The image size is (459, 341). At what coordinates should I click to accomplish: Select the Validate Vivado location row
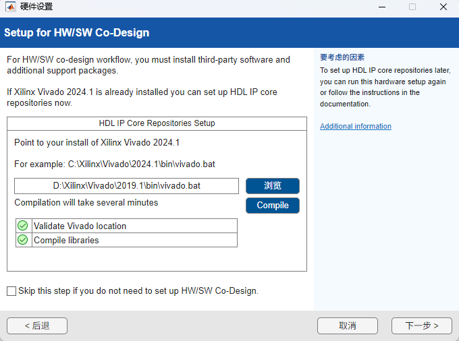click(x=126, y=226)
